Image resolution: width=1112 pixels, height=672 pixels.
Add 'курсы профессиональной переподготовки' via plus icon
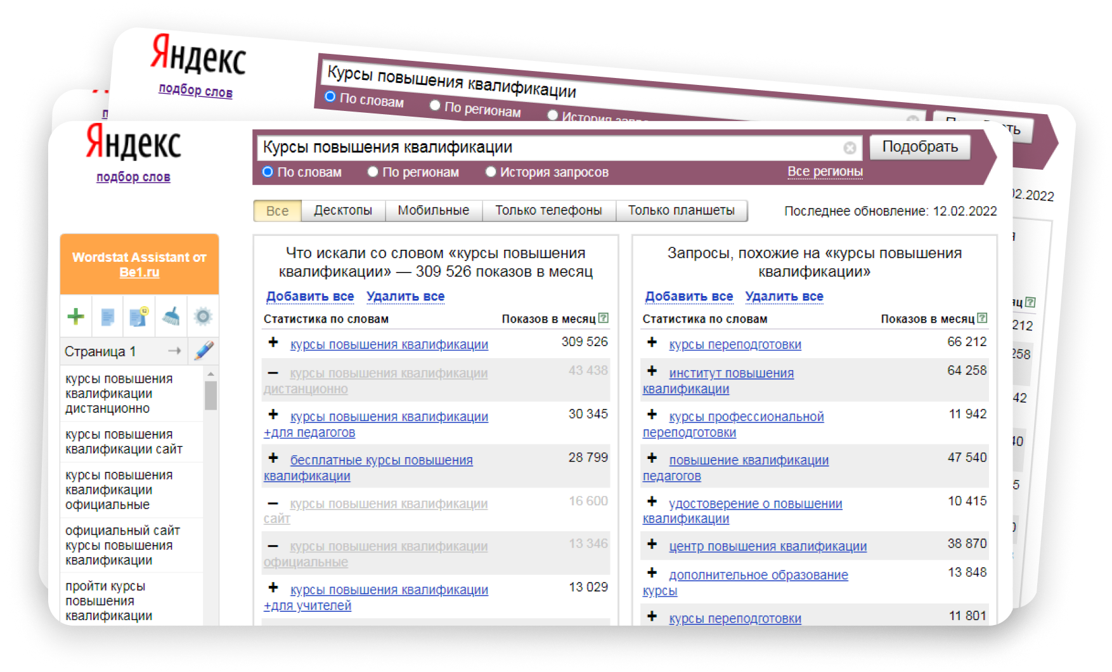[x=652, y=415]
